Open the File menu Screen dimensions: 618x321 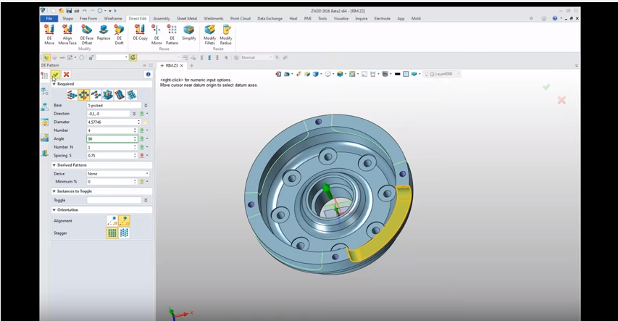tap(50, 18)
